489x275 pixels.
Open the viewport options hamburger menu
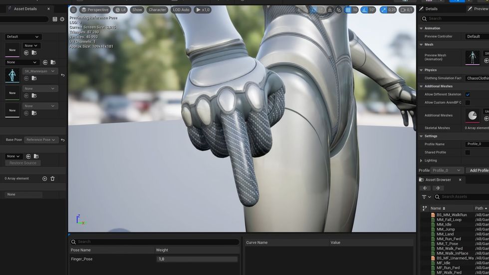(x=73, y=9)
